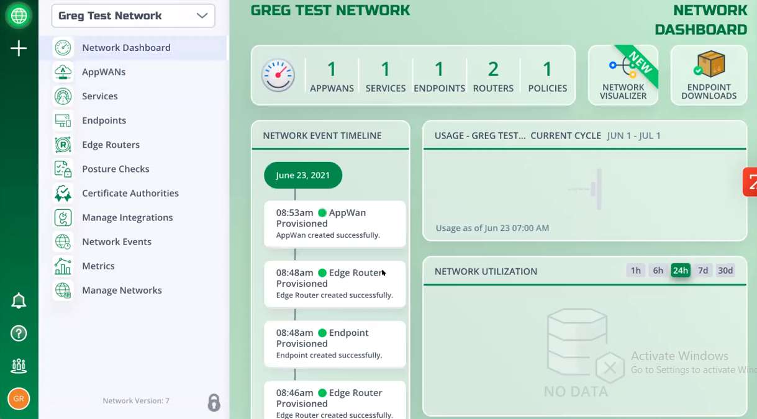Select the 30d utilization range
Image resolution: width=757 pixels, height=419 pixels.
click(x=725, y=270)
